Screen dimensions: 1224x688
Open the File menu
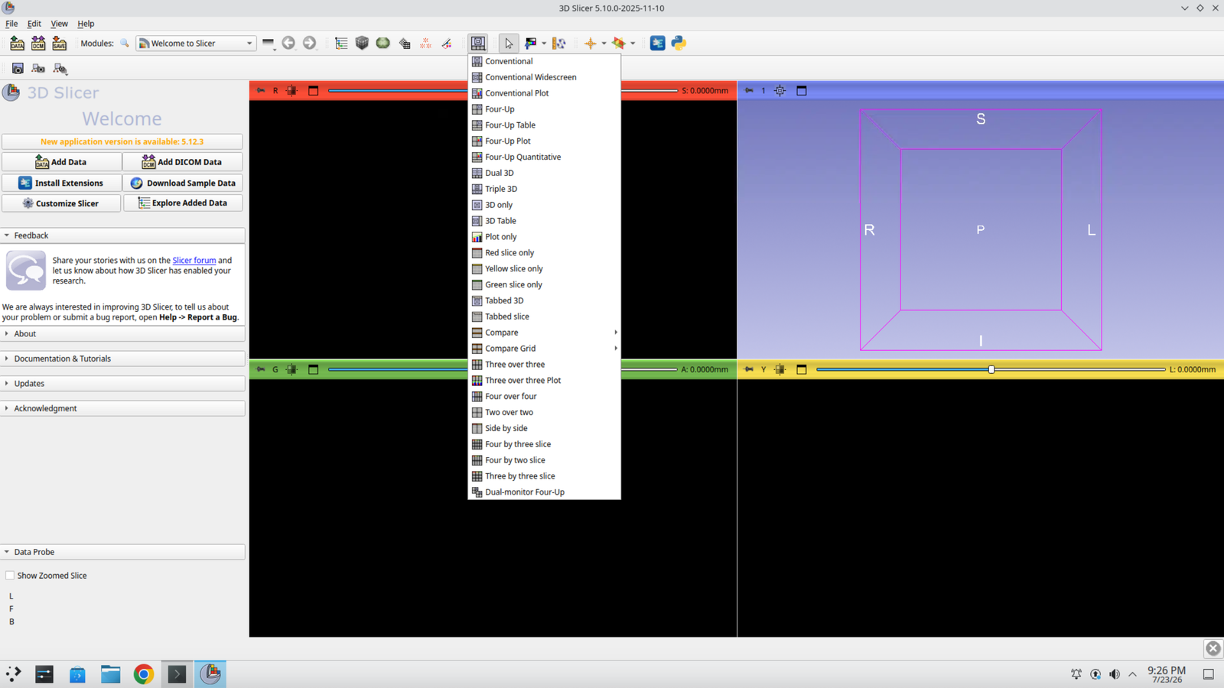(11, 24)
